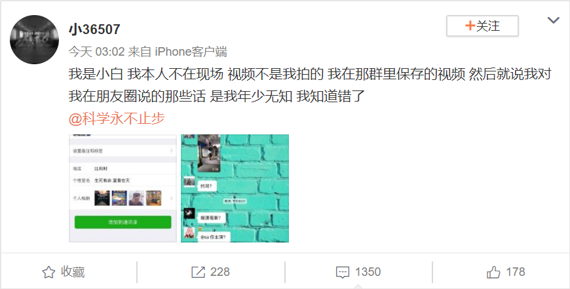
Task: Click the 今天 03:02 timestamp
Action: 97,52
